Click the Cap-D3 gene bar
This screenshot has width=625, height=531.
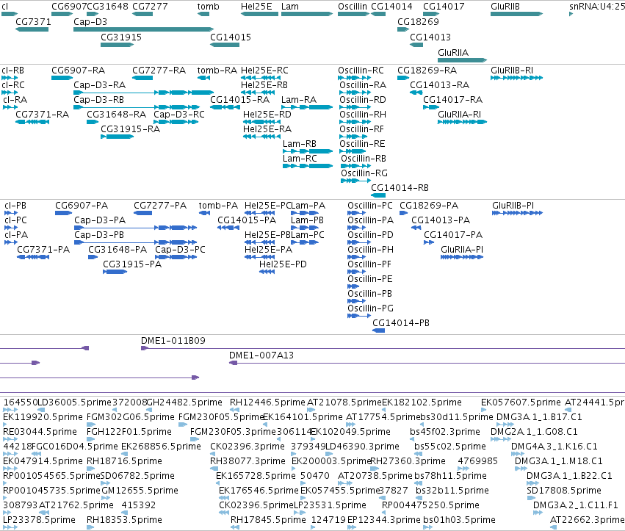143,29
